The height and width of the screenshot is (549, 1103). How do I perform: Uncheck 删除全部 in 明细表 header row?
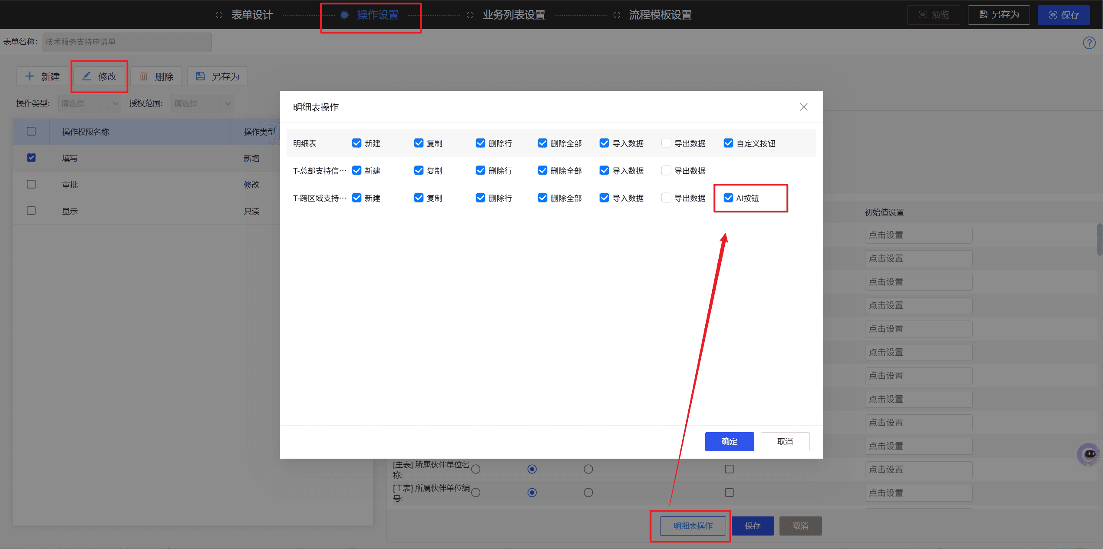coord(542,143)
